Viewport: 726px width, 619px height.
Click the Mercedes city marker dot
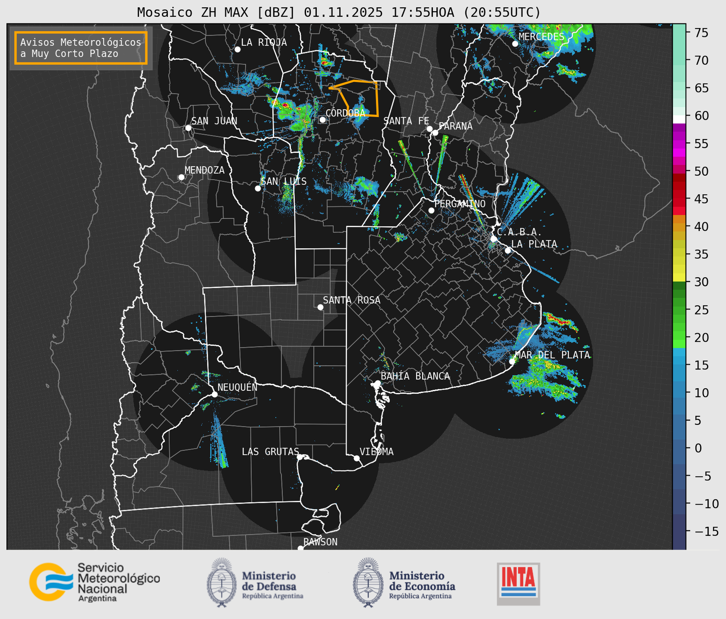click(515, 44)
